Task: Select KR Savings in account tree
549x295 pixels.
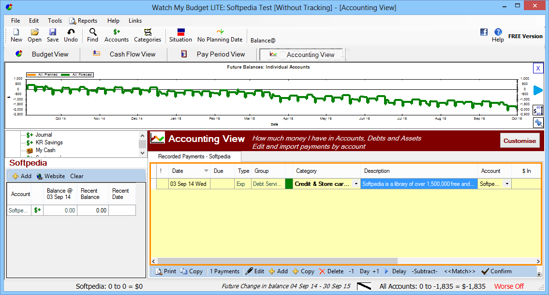Action: click(x=49, y=142)
